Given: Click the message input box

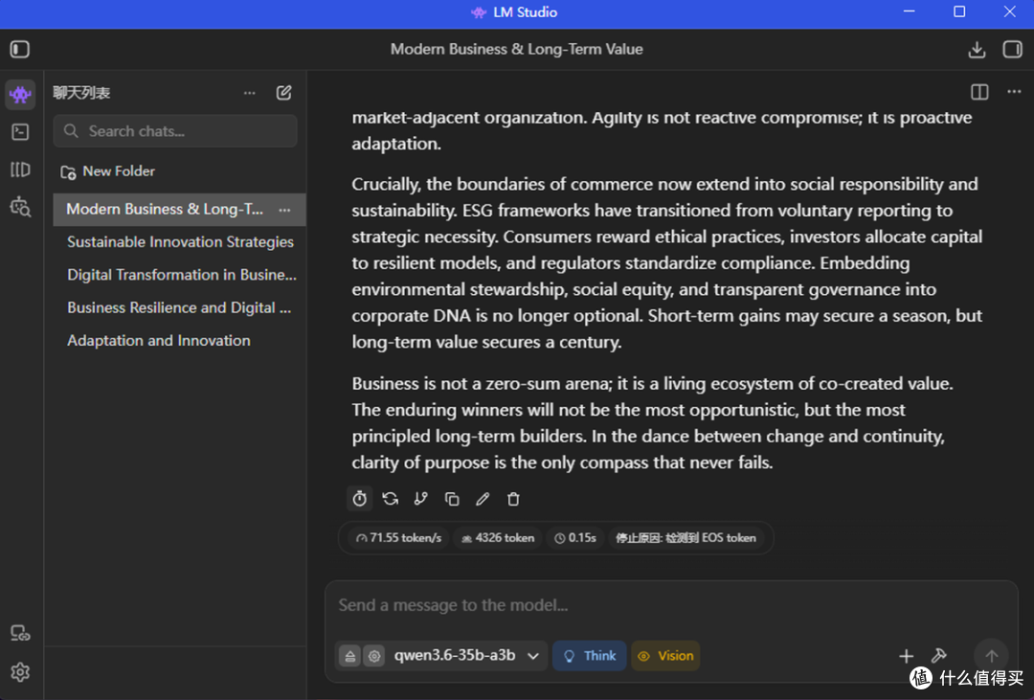Looking at the screenshot, I should 671,605.
